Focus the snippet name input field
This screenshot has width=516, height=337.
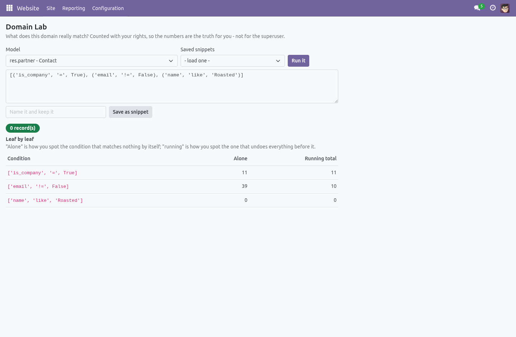click(x=56, y=112)
